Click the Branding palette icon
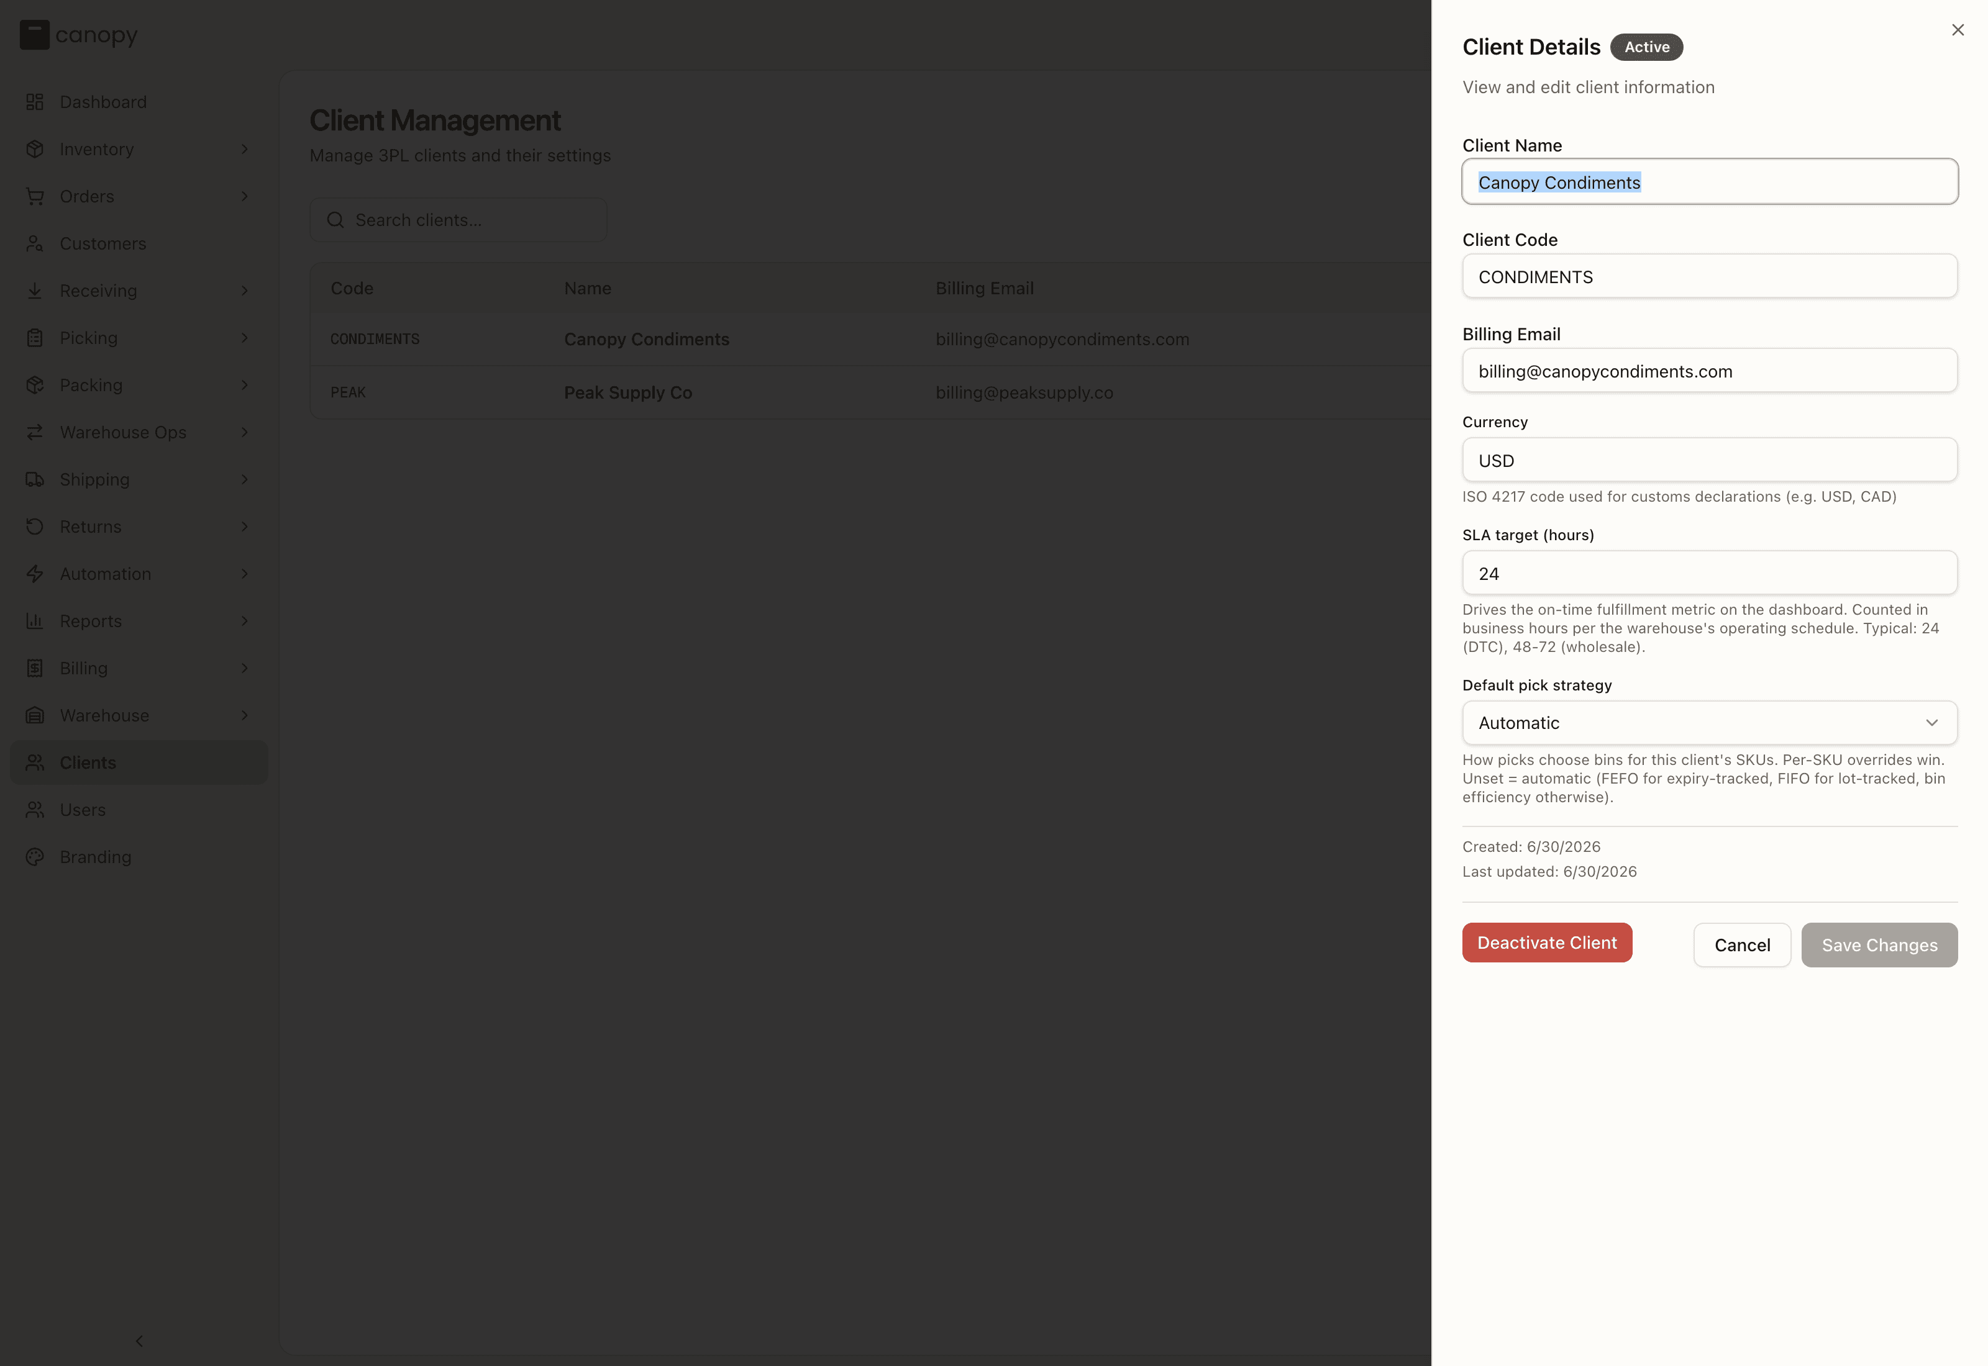 34,857
